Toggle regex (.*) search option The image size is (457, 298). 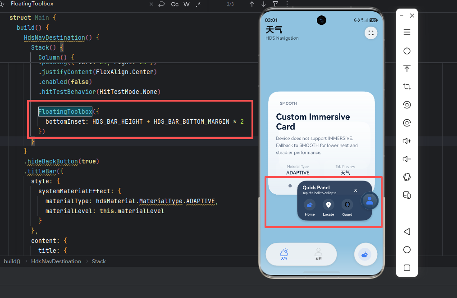[198, 4]
